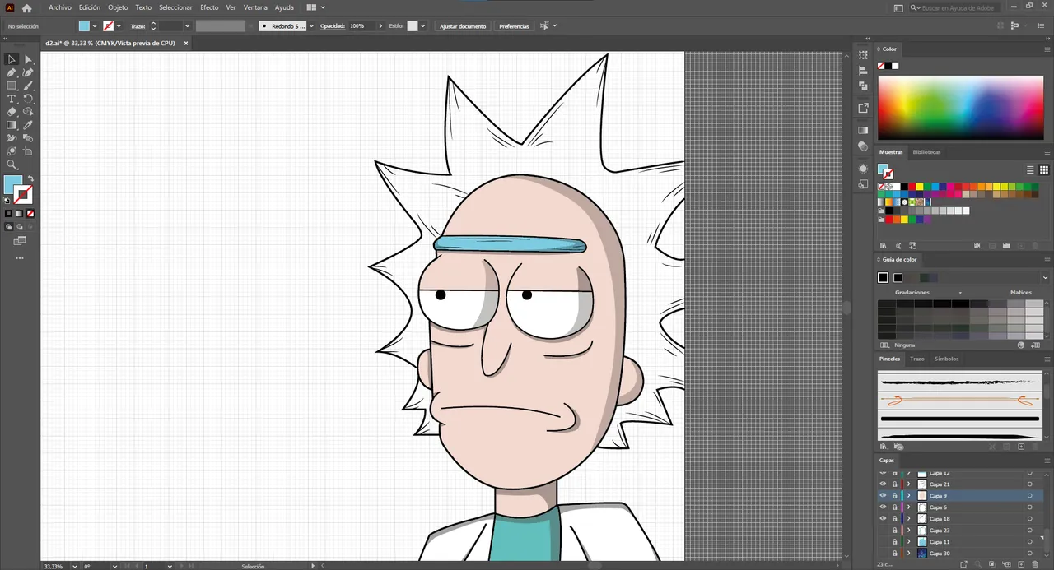Screen dimensions: 1054x570
Task: Click the Stroke color swatch in toolbar
Action: coord(24,195)
